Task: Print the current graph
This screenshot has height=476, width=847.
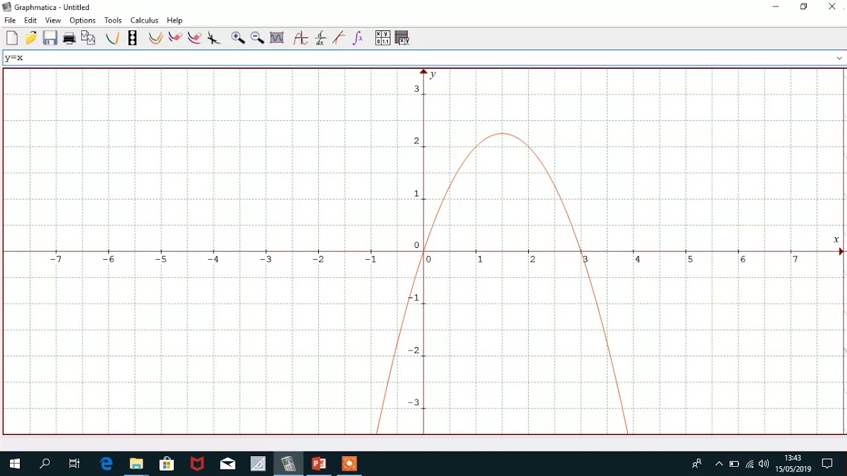Action: click(69, 38)
